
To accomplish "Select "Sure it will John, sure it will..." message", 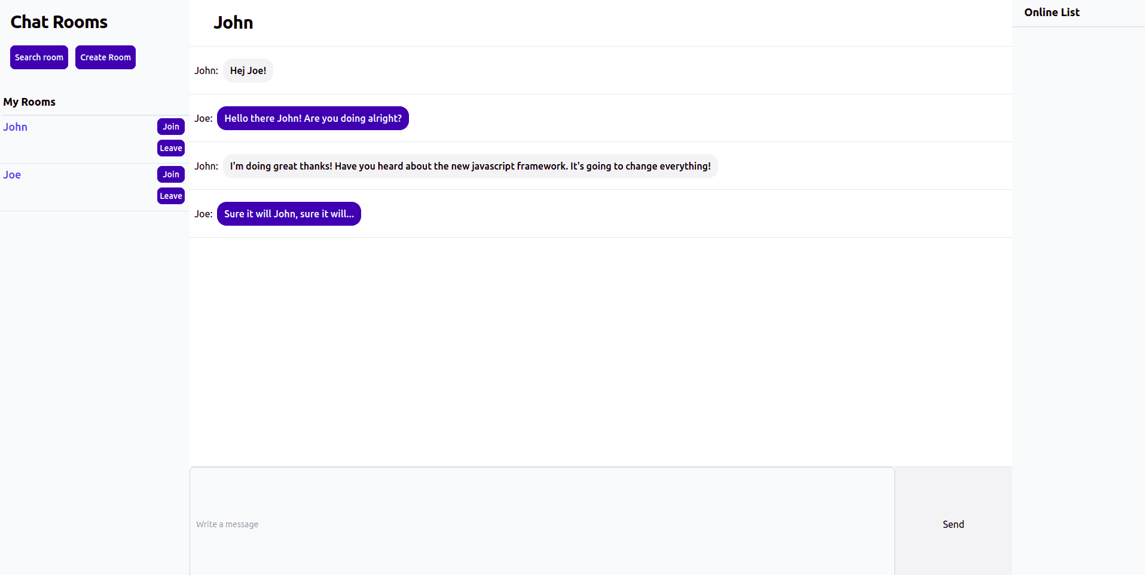I will (289, 214).
